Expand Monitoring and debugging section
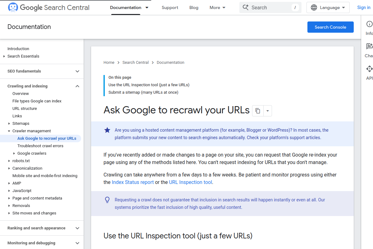Viewport: 373px width, 249px height. tap(77, 243)
